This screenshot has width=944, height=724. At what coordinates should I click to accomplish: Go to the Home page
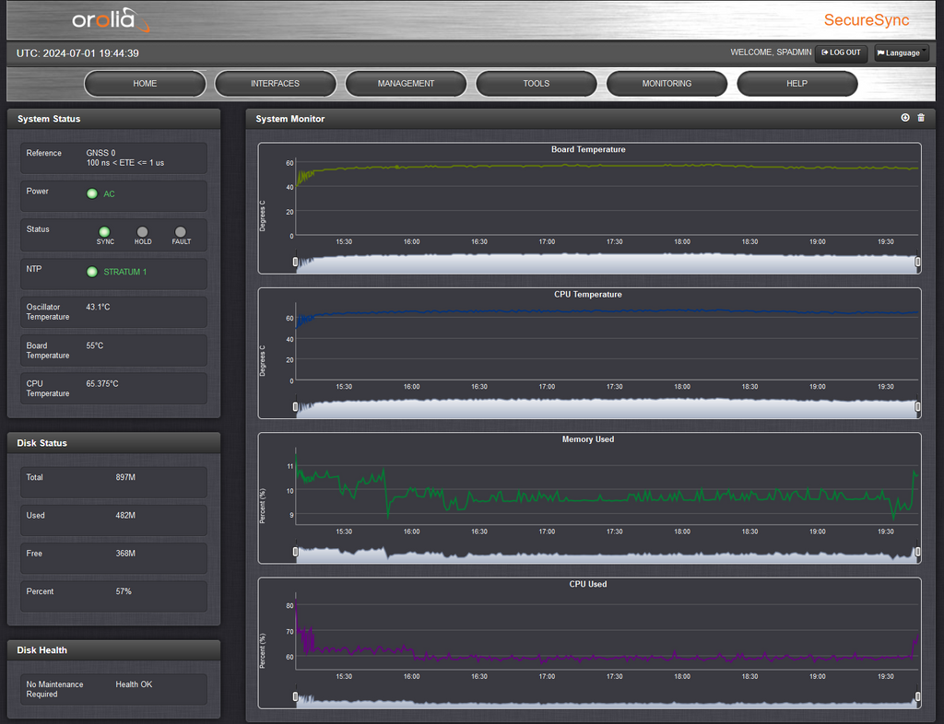(x=145, y=84)
